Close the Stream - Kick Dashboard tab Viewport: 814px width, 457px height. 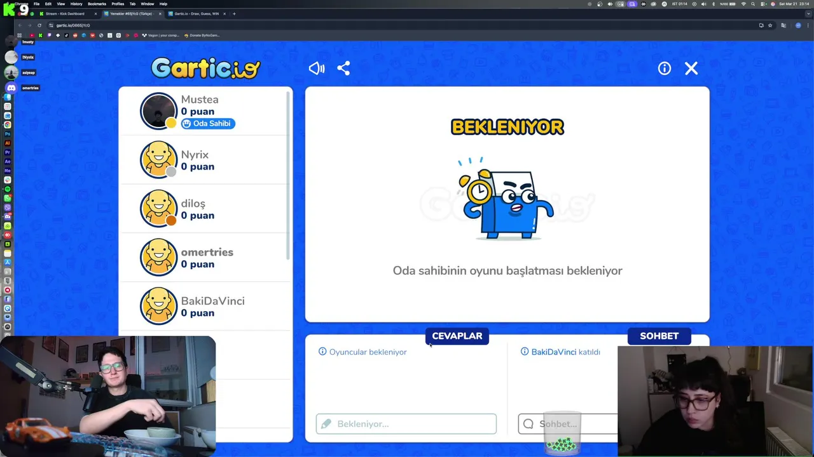(x=95, y=13)
